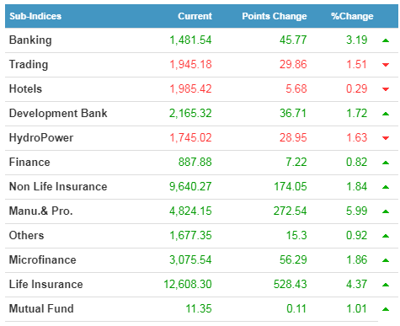
Task: Click the HydroPower current value 1,745.02
Action: click(190, 137)
